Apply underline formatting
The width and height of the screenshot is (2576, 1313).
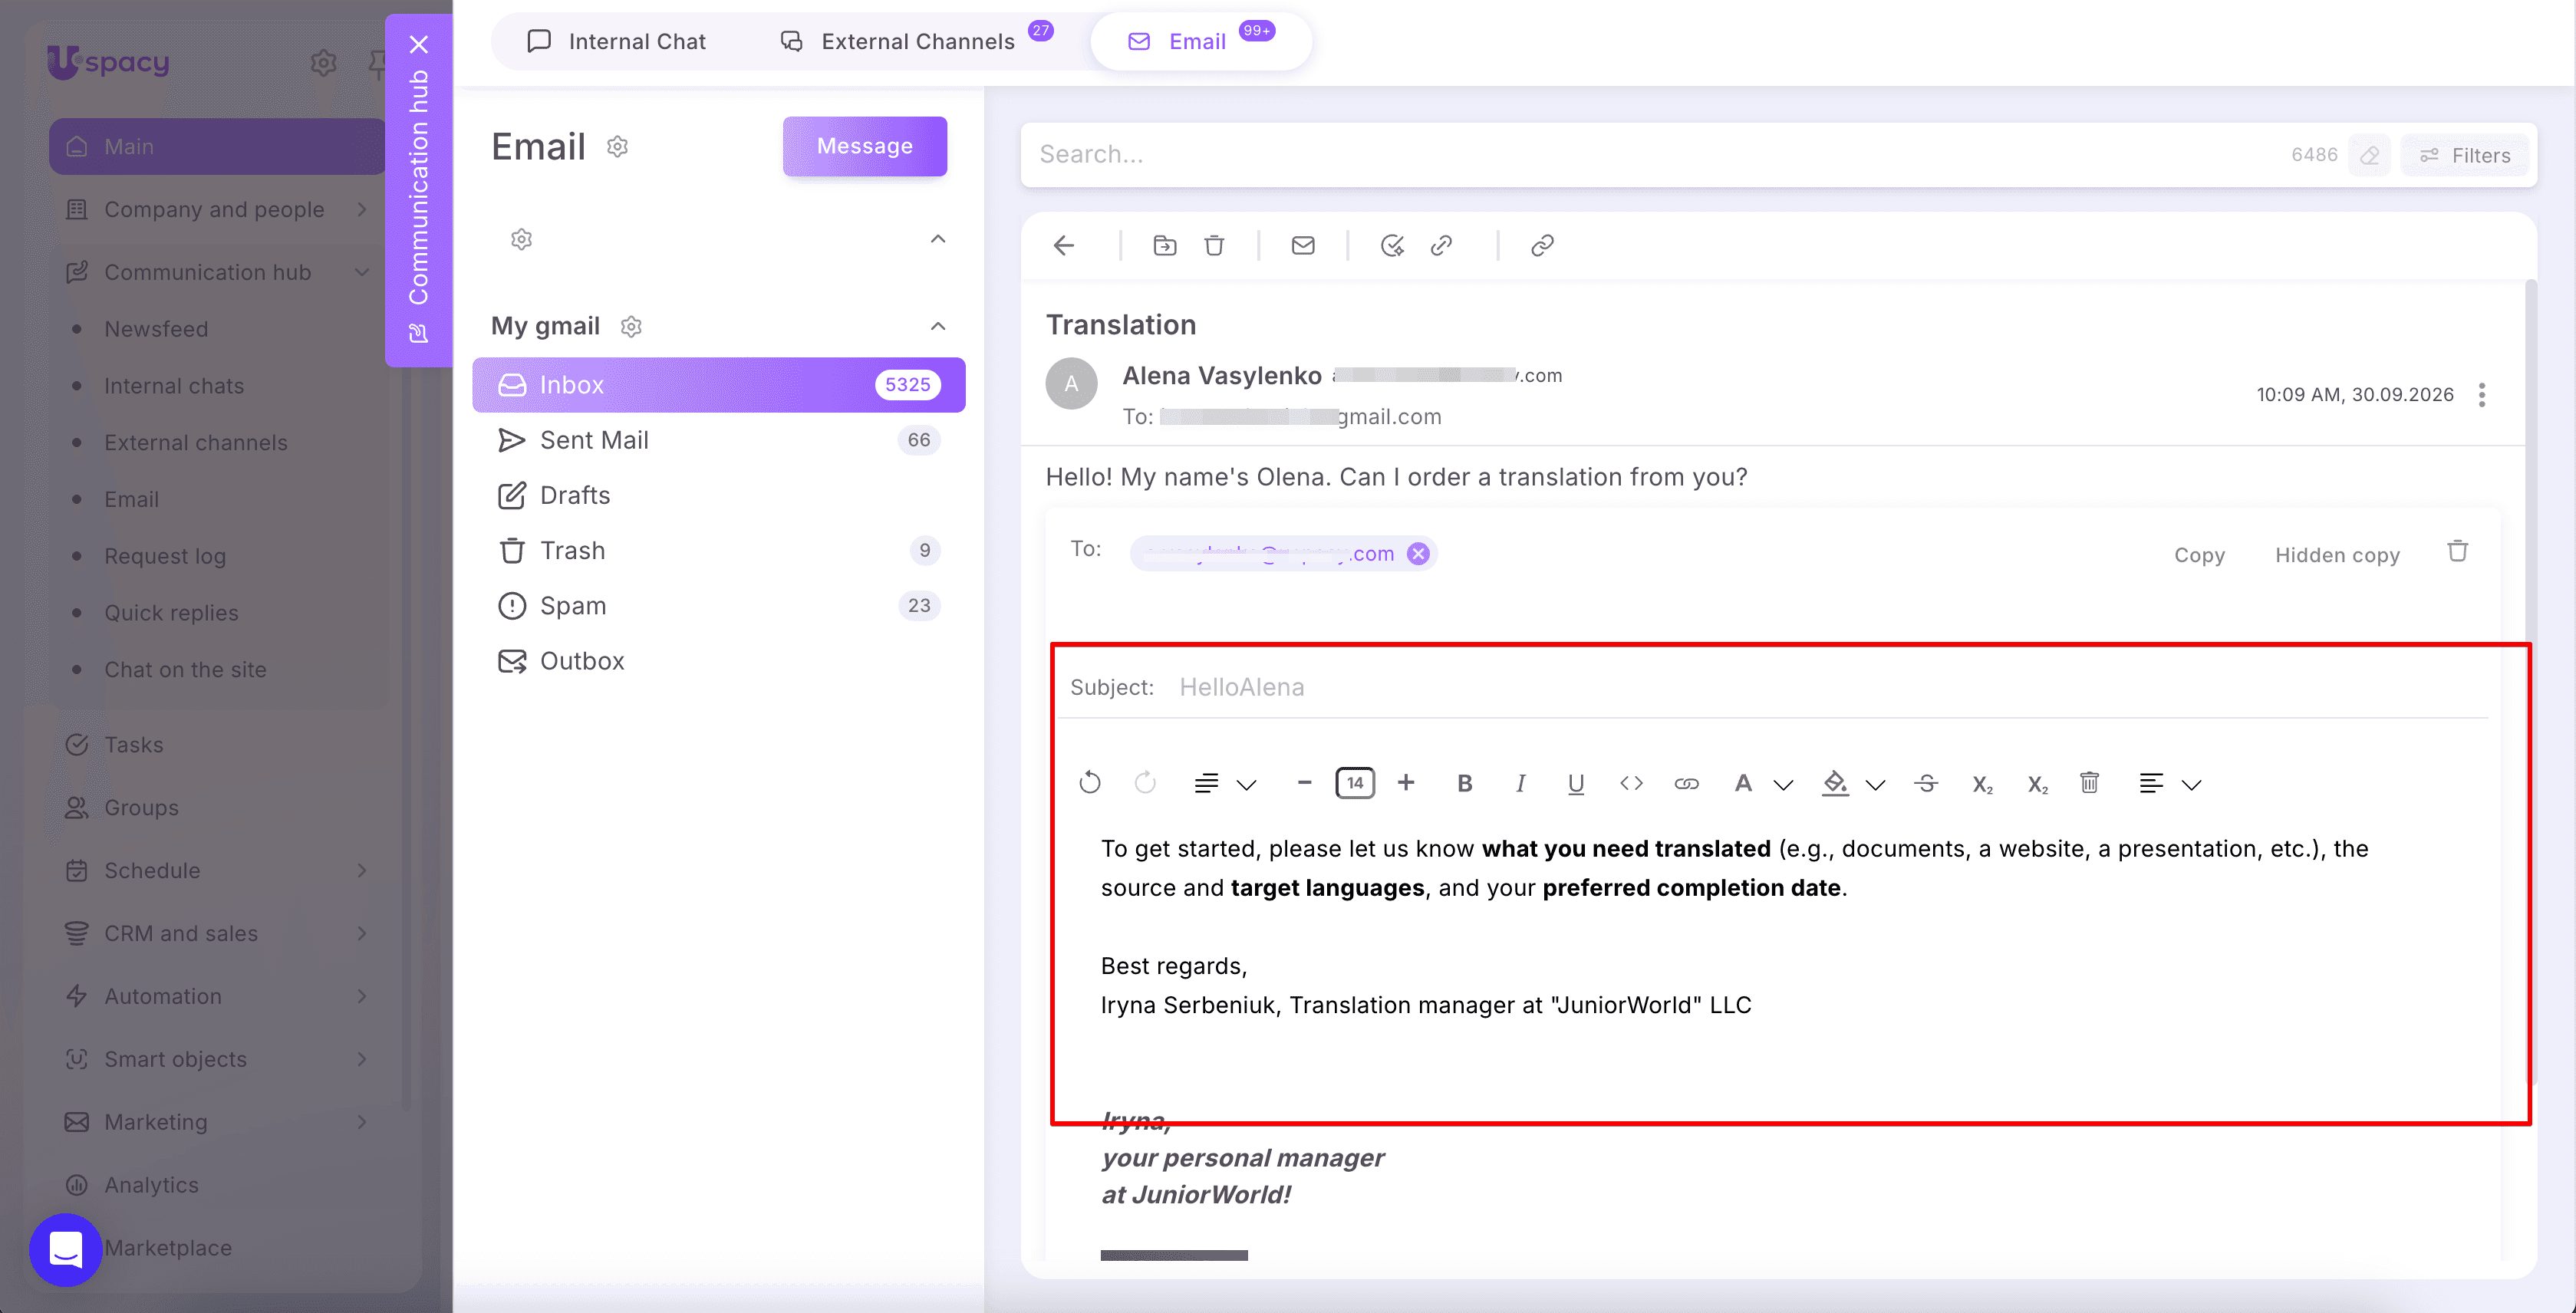click(1575, 783)
